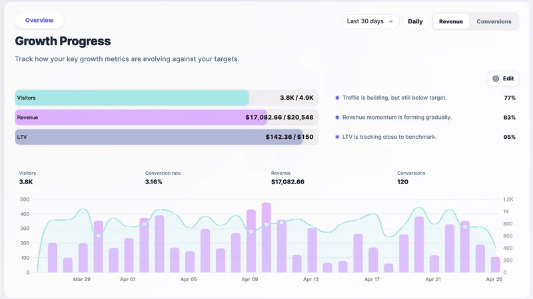
Task: Switch the chart to the Revenue view
Action: 451,21
